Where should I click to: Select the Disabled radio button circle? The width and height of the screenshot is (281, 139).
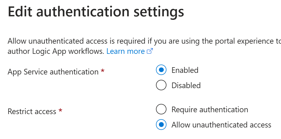tap(161, 85)
